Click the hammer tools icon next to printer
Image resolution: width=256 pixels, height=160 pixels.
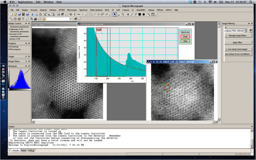point(62,15)
